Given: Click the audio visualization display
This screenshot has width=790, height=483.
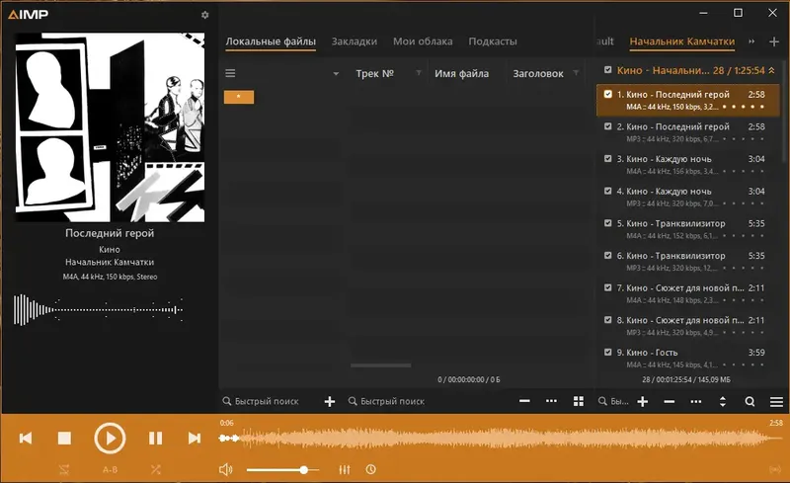Looking at the screenshot, I should click(x=98, y=309).
